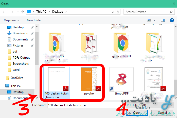Select the folder with pencil and document
Viewport: 177px width, 118px height.
pos(154,43)
